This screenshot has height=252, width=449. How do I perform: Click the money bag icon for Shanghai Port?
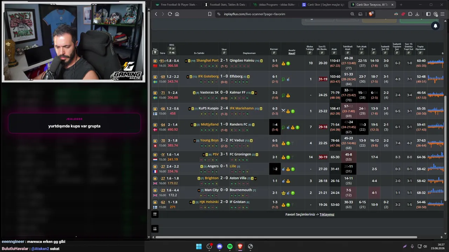click(283, 64)
